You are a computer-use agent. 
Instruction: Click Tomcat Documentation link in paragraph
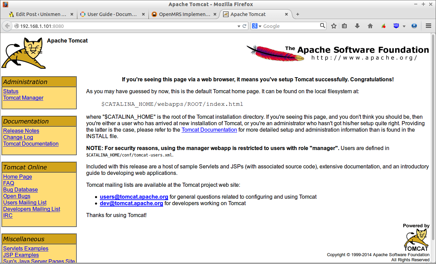coord(209,130)
